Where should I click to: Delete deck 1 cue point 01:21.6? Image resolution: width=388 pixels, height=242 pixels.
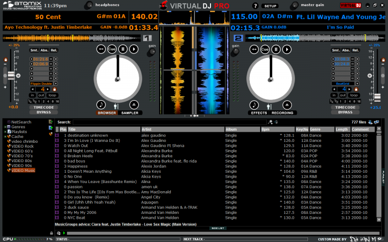coord(56,59)
